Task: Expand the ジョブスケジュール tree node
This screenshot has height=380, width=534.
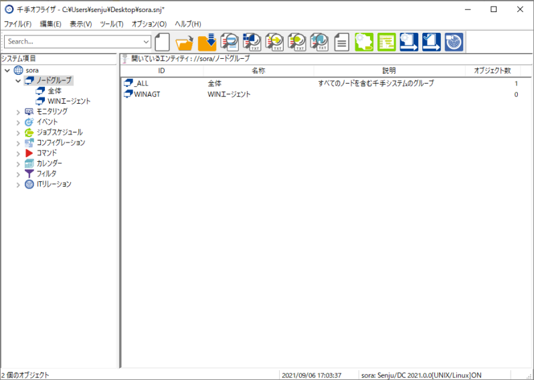Action: point(18,132)
